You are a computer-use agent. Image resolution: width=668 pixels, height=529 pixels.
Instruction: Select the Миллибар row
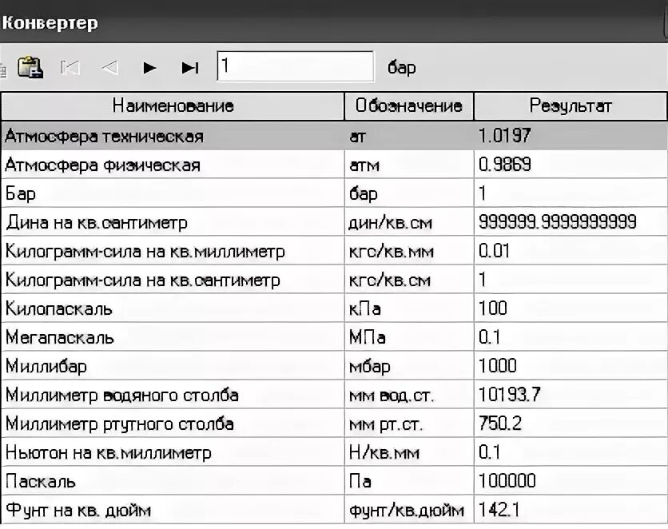[x=334, y=366]
